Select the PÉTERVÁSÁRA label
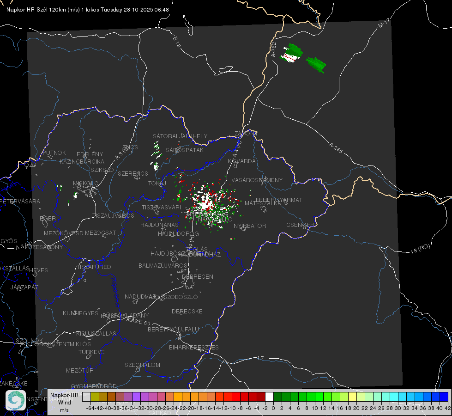This screenshot has height=416, width=452. coord(20,201)
